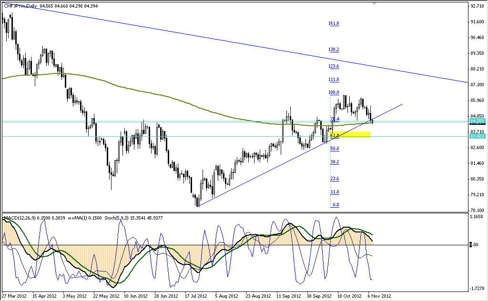
Task: Select the 38.2 Fibonacci level label
Action: coord(335,162)
